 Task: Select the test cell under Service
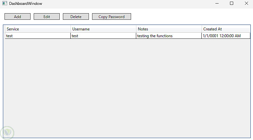click(38, 36)
